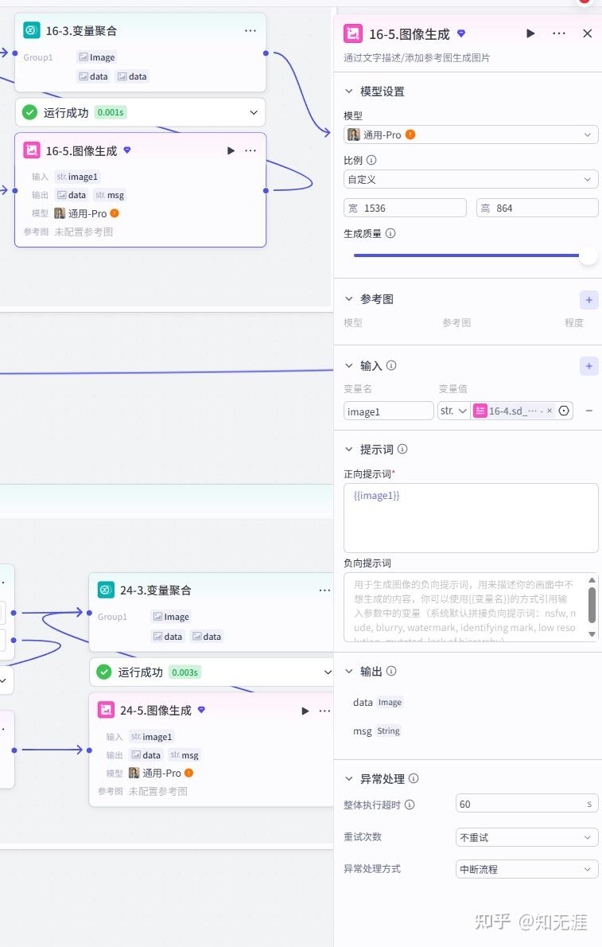The height and width of the screenshot is (947, 602).
Task: Show info tooltip for 整体执行超时
Action: pyautogui.click(x=410, y=805)
